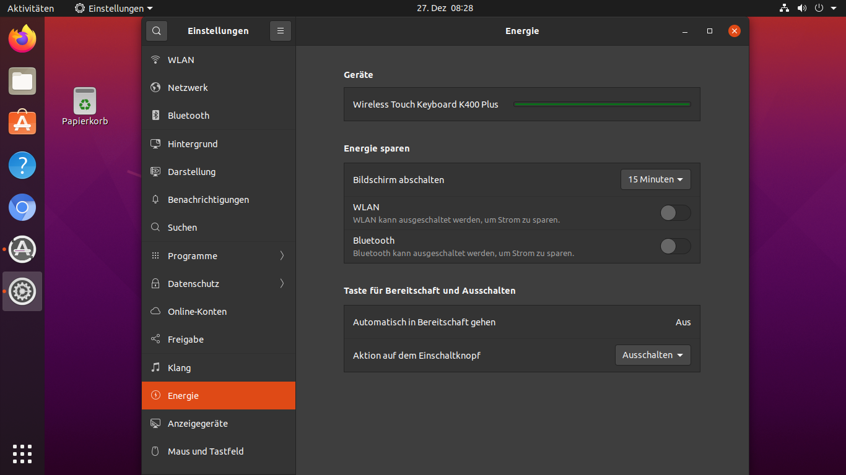Open Ubuntu Software from the dock
The image size is (846, 475).
22,122
